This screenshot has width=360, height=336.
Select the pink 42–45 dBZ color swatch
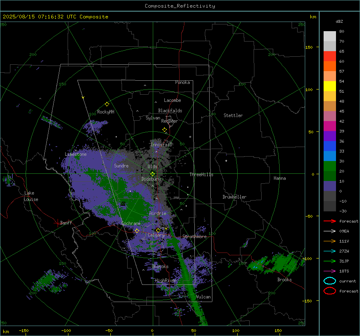(330, 116)
